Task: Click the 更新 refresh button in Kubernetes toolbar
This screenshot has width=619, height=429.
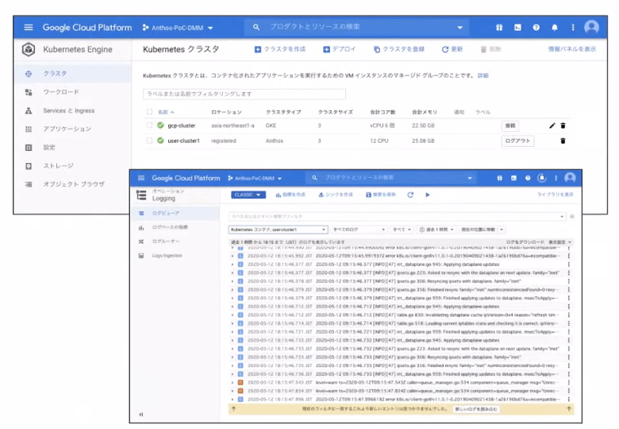Action: pos(452,49)
